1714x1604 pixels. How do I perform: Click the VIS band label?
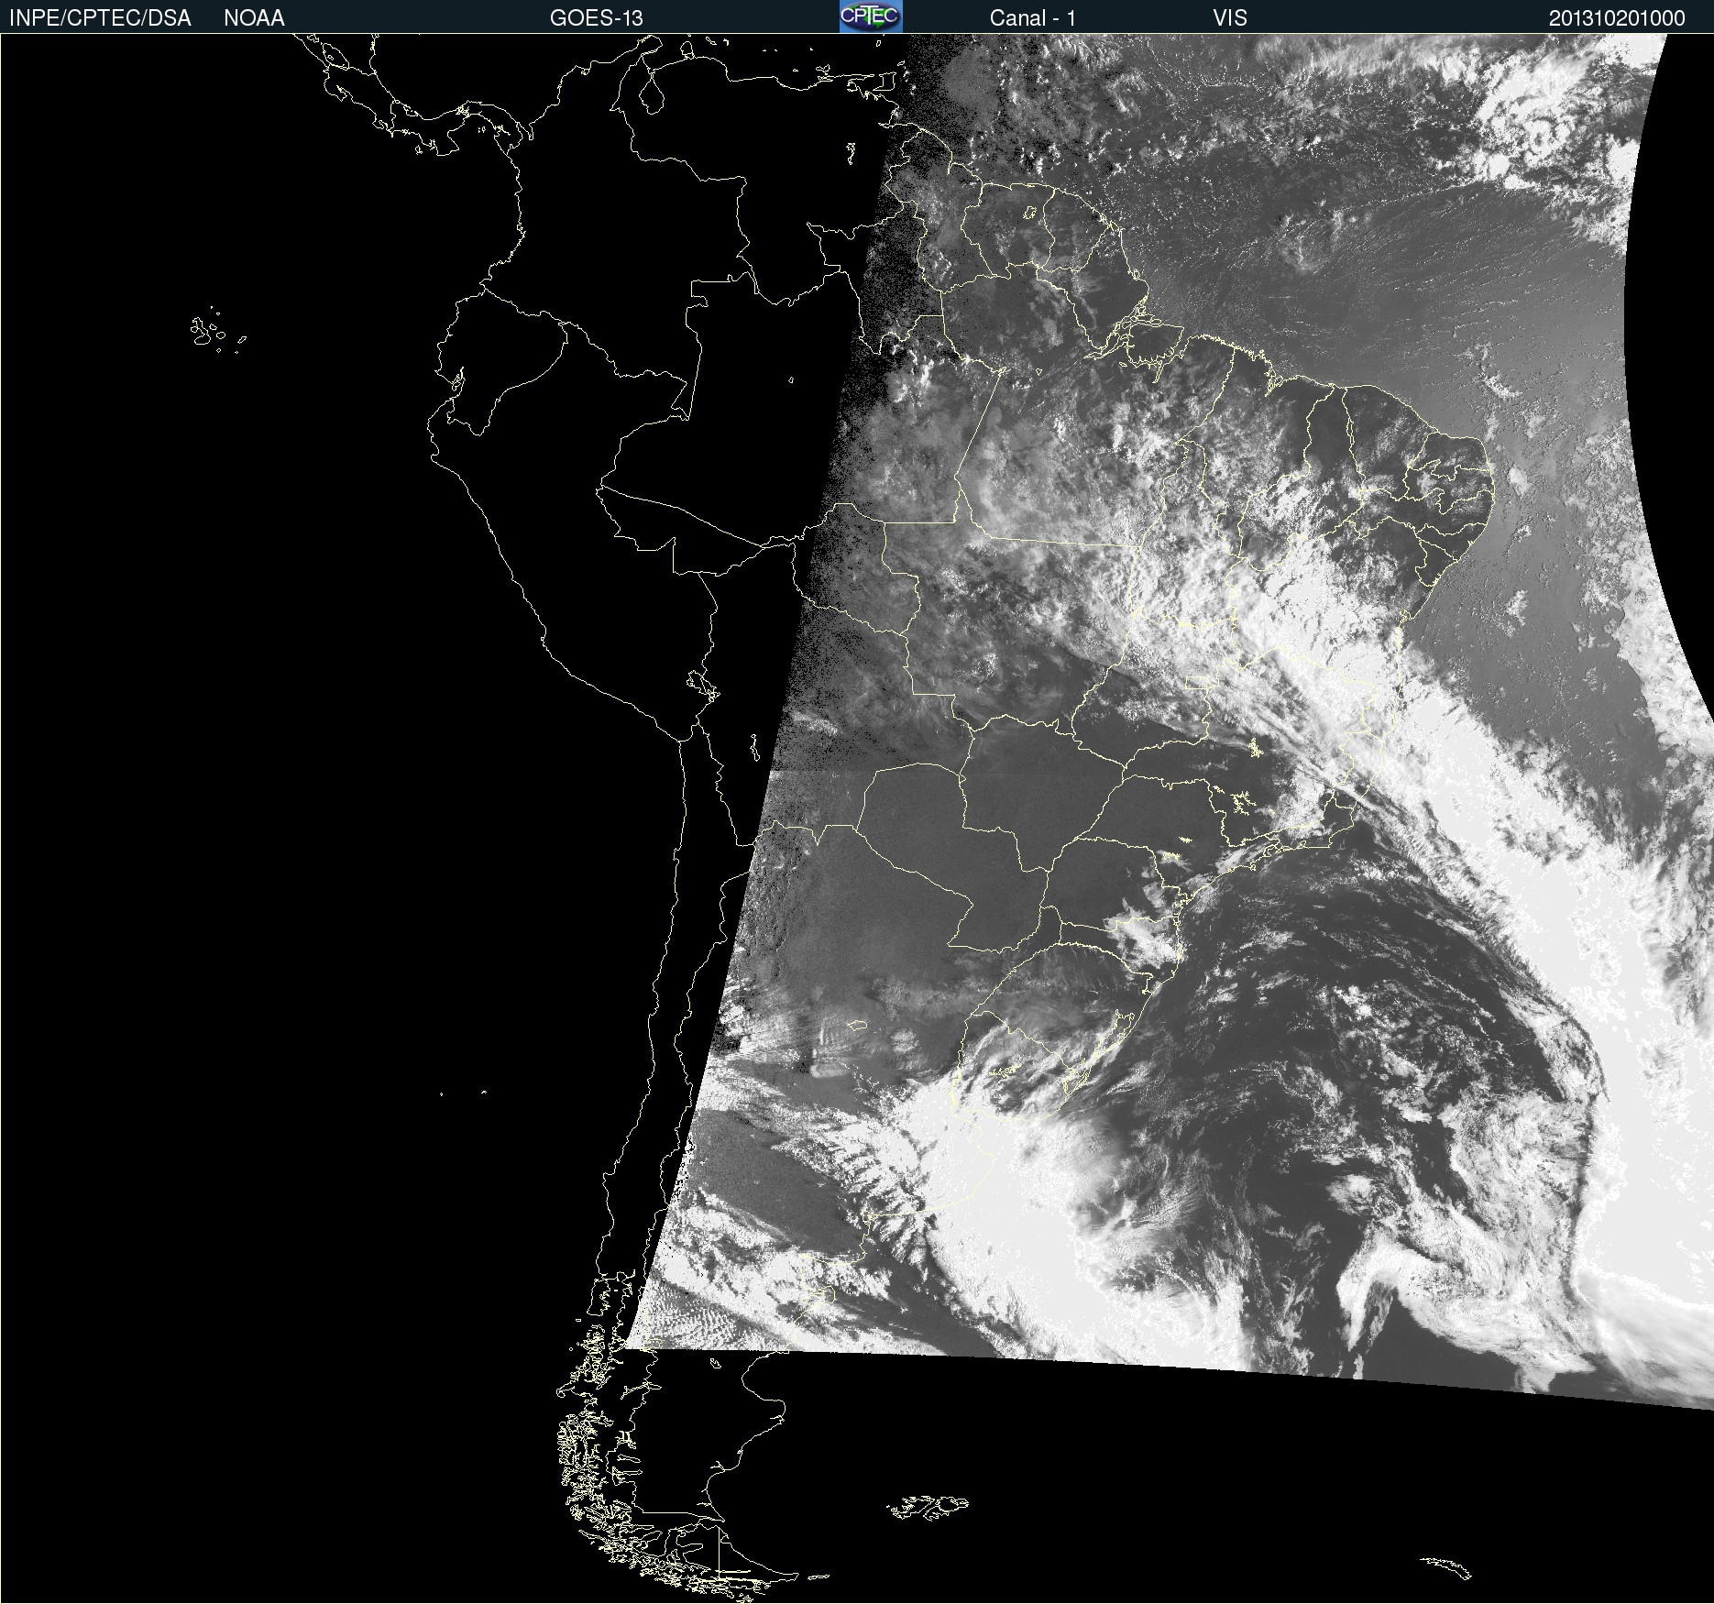point(1230,18)
